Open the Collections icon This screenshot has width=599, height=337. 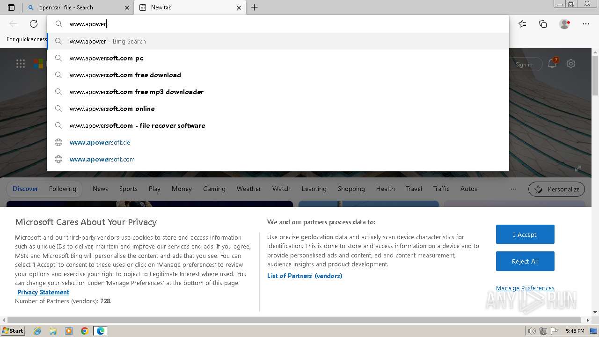pos(543,24)
